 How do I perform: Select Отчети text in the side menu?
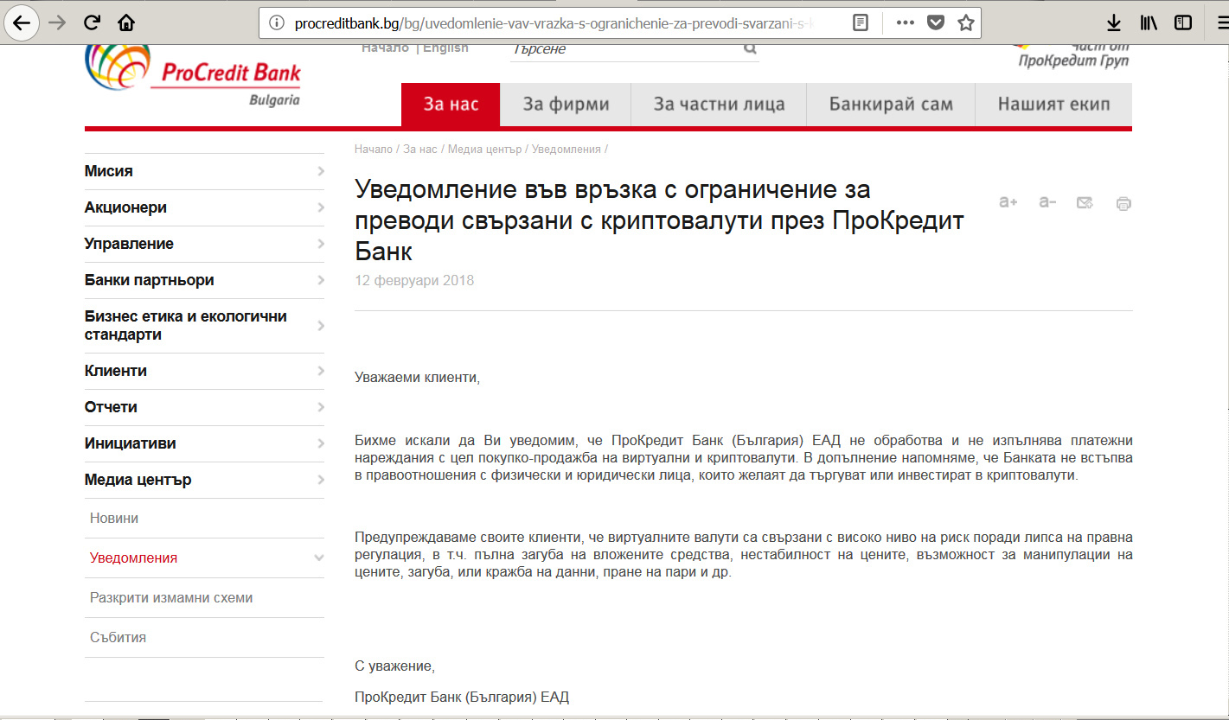pyautogui.click(x=111, y=407)
